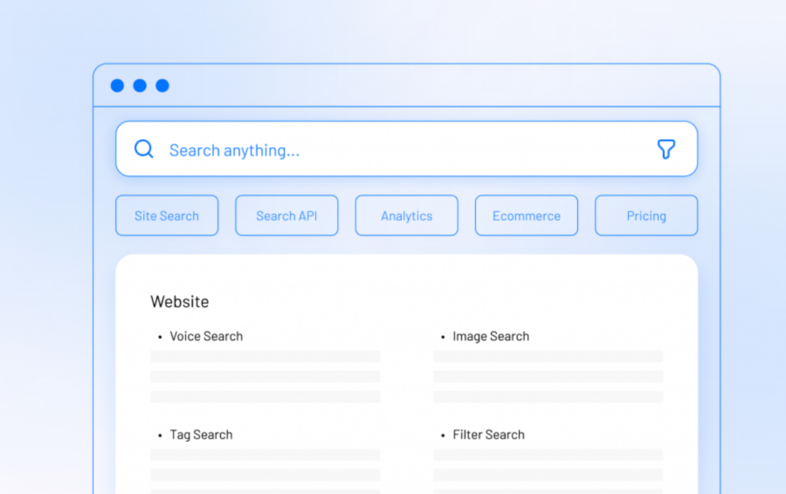The width and height of the screenshot is (786, 494).
Task: Select the Site Search tab
Action: (167, 216)
